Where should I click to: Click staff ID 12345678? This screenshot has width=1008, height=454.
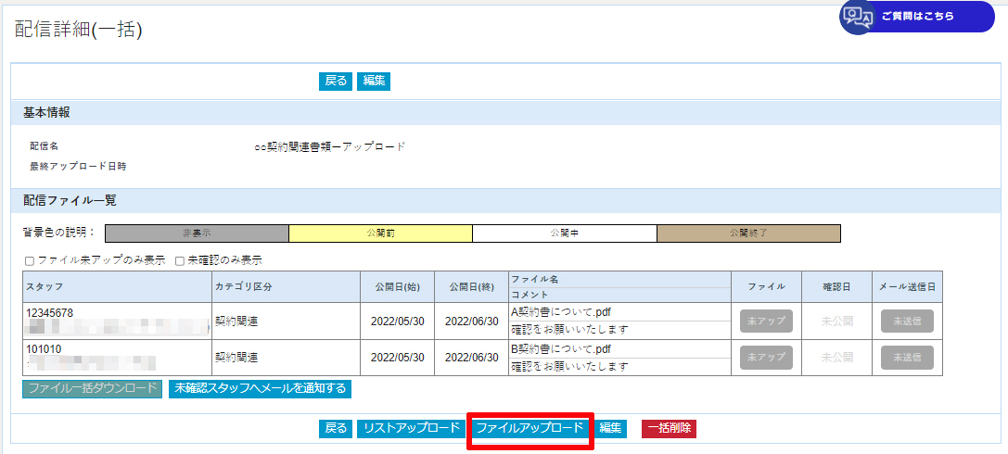click(x=49, y=313)
